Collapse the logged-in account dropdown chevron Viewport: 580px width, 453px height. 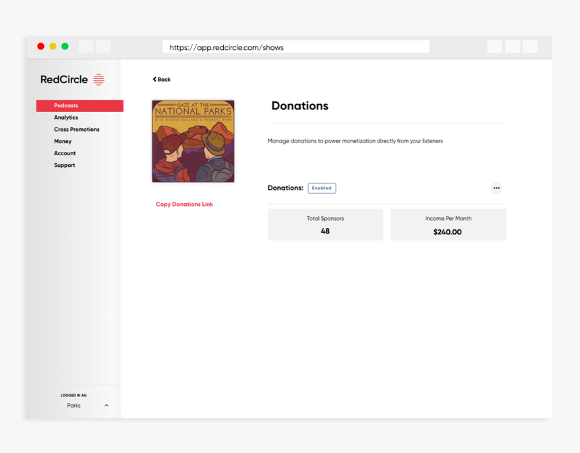tap(106, 405)
